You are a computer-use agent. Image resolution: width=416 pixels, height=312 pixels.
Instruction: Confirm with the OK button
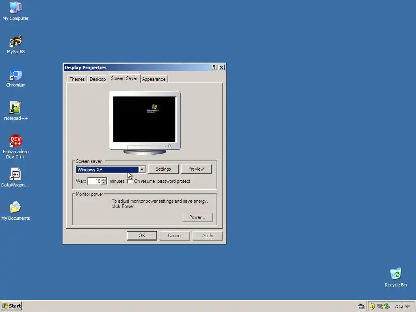pyautogui.click(x=142, y=236)
